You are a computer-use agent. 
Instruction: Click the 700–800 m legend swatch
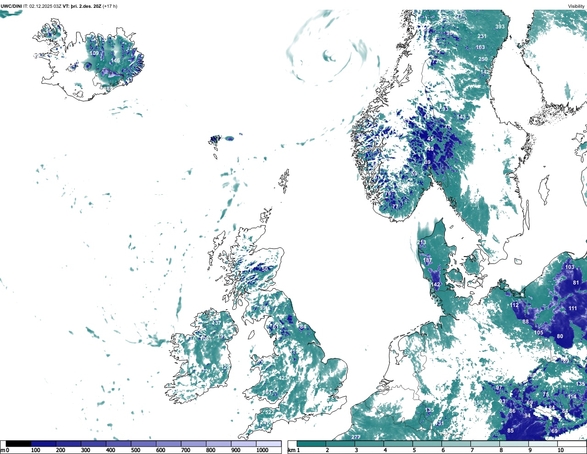tap(194, 443)
